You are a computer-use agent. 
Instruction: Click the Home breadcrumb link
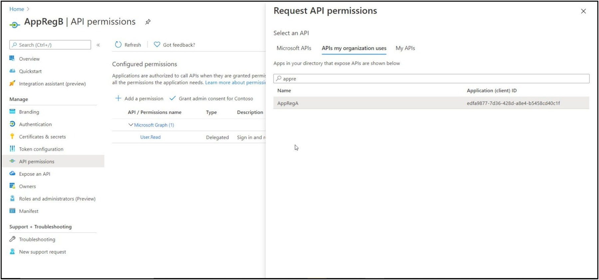tap(17, 9)
